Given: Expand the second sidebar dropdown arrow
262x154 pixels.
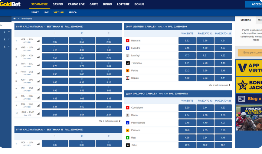Looking at the screenshot, I should [x=9, y=39].
